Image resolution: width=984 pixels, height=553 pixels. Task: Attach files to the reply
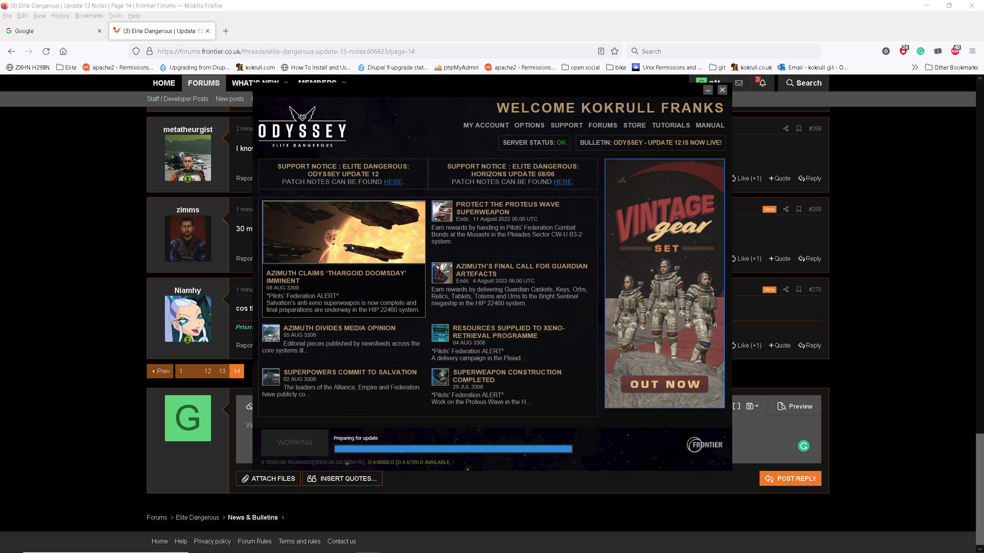pos(268,478)
